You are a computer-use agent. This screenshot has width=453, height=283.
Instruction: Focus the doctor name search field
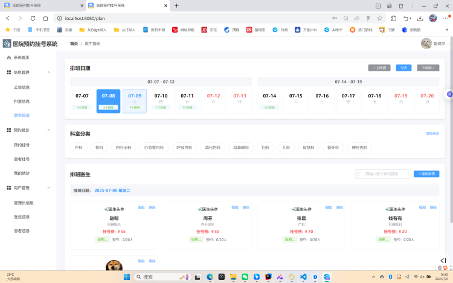(x=385, y=174)
